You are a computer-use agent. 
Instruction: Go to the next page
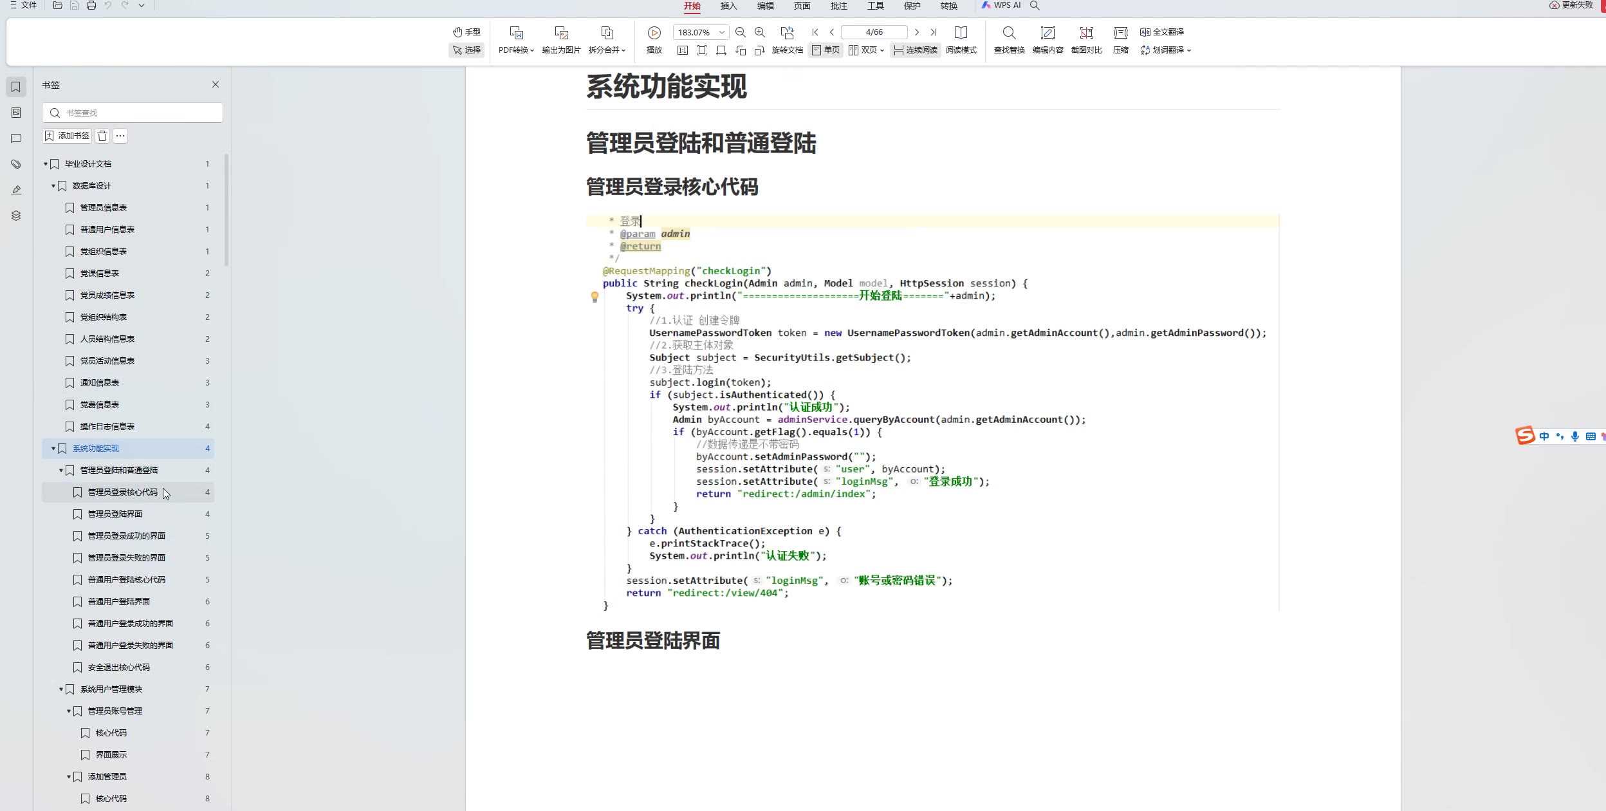[917, 32]
